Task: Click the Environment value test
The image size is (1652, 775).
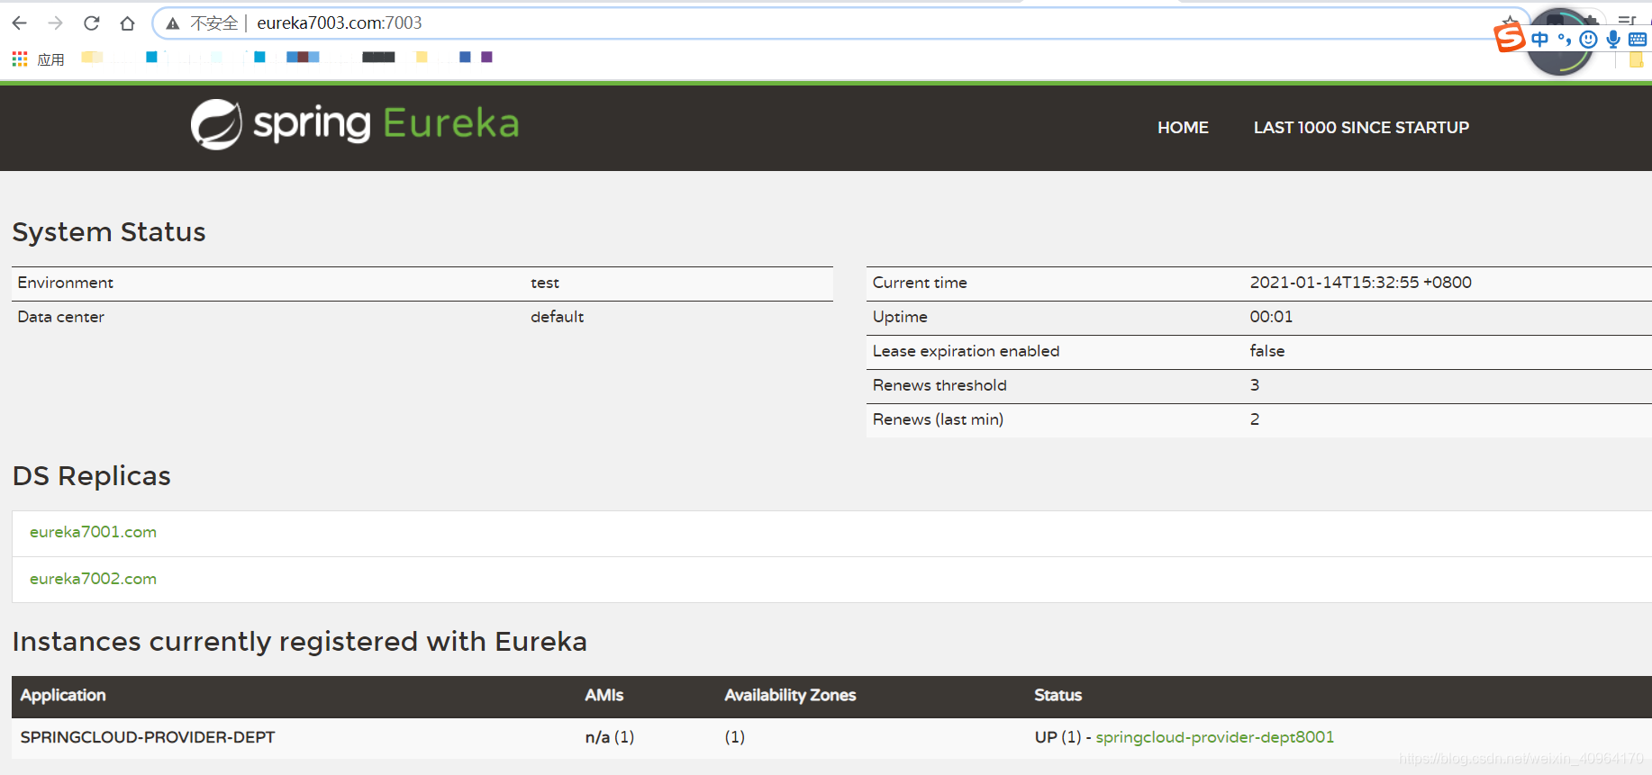Action: pos(545,283)
